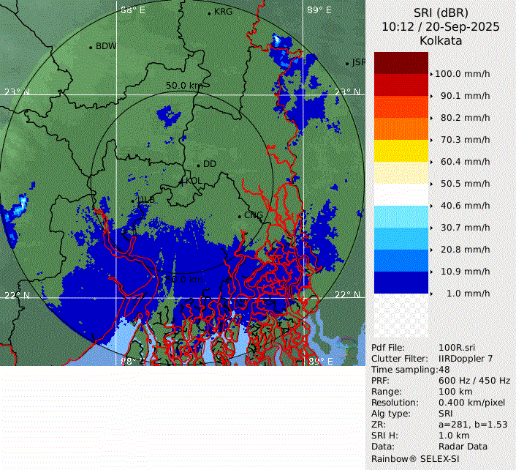Select the light cyan 30.7 mm/h swatch

pyautogui.click(x=401, y=217)
